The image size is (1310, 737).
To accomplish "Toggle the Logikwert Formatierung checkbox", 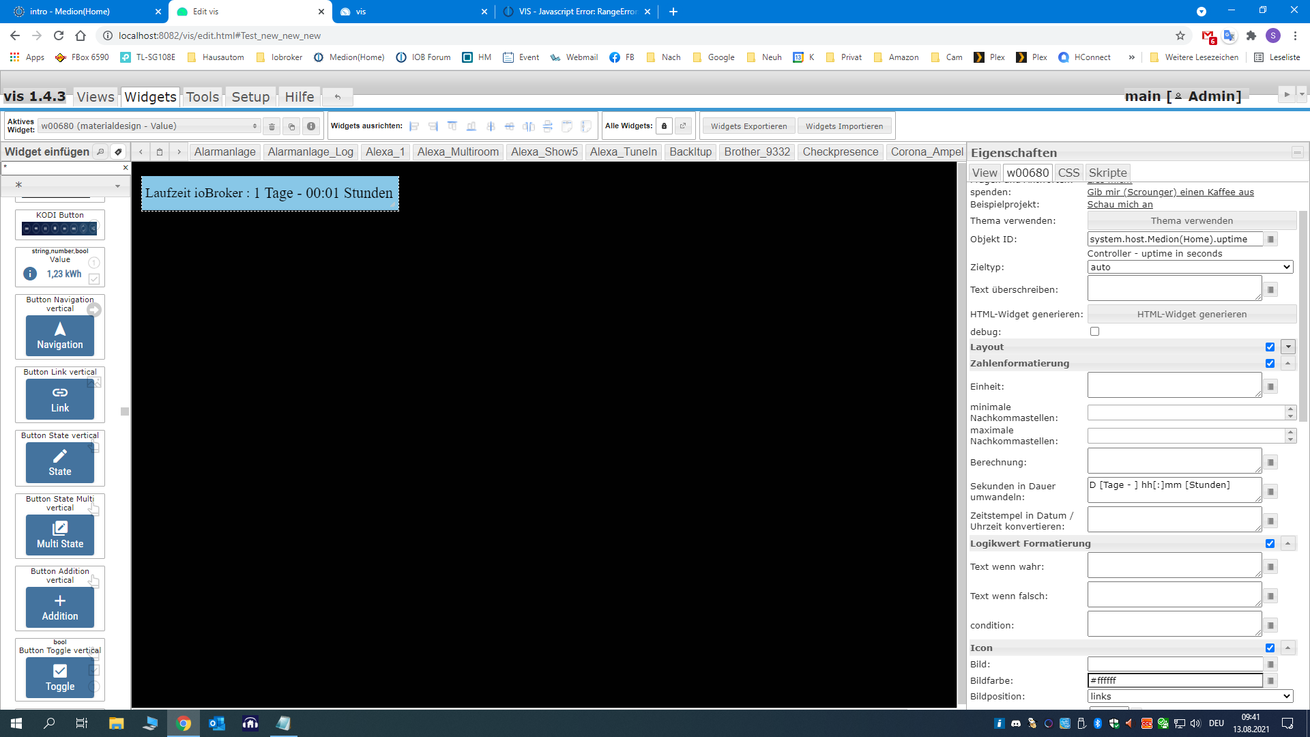I will 1270,544.
